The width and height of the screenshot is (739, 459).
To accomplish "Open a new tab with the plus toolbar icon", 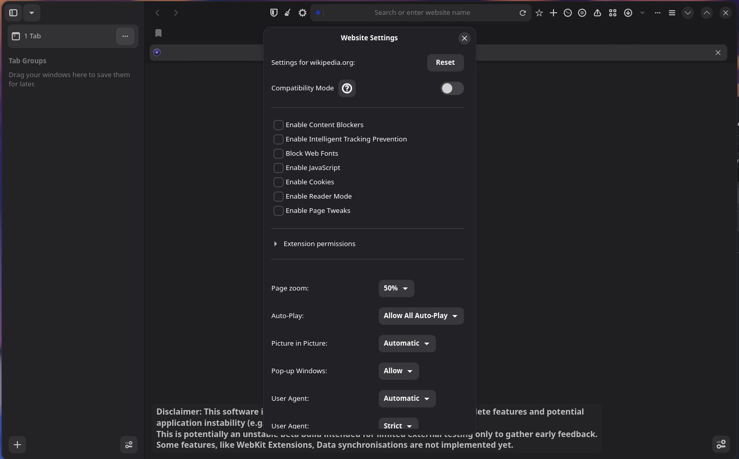I will (553, 13).
